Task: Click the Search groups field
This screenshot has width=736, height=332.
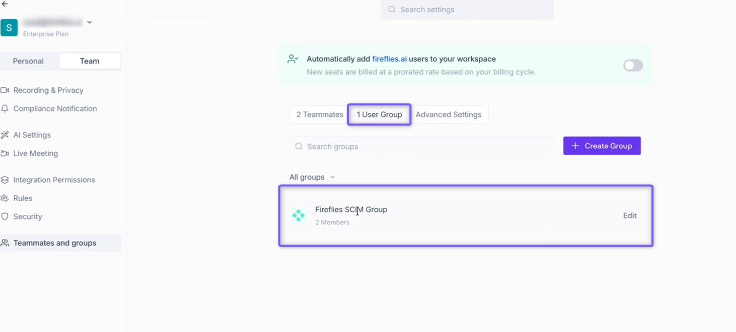Action: 422,146
